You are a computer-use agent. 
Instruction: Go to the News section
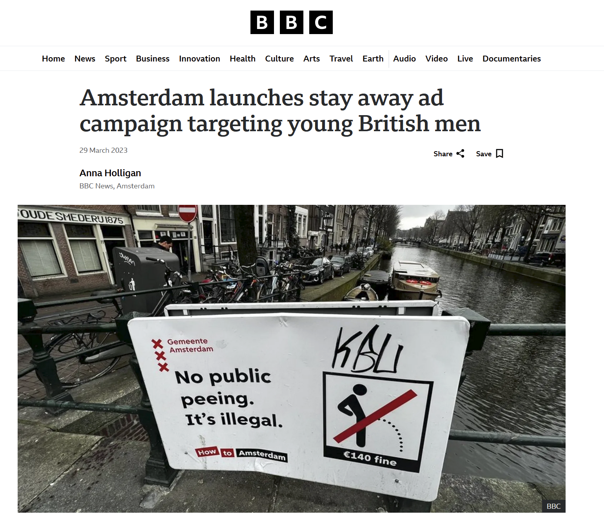[85, 59]
